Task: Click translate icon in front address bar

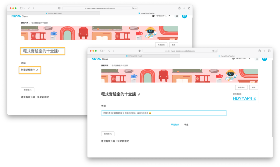Action: coord(213,51)
